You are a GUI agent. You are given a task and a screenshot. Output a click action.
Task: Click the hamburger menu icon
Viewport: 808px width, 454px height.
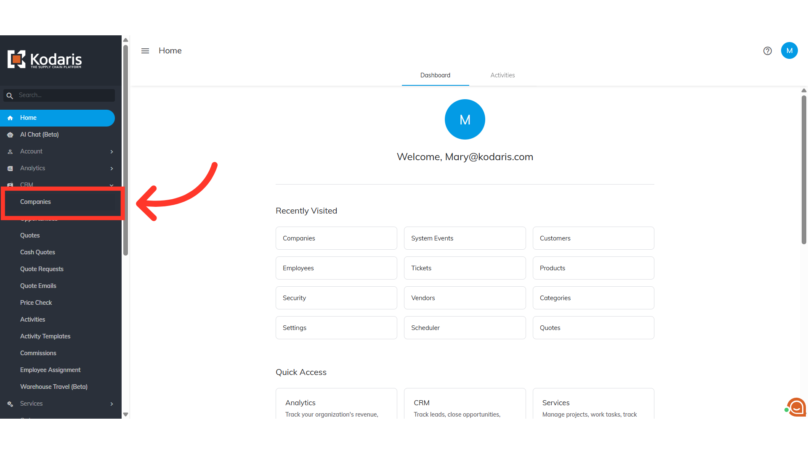tap(145, 51)
